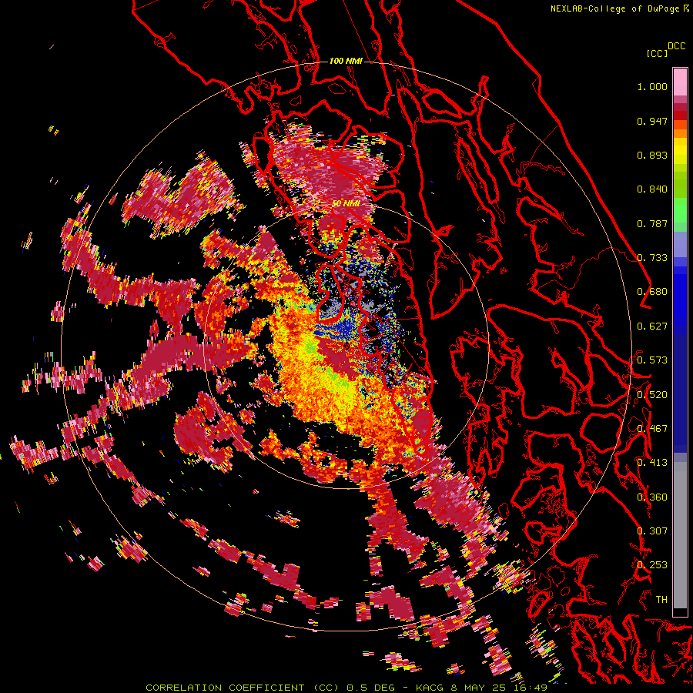Click the [CC] units label
The height and width of the screenshot is (693, 693).
(x=658, y=53)
